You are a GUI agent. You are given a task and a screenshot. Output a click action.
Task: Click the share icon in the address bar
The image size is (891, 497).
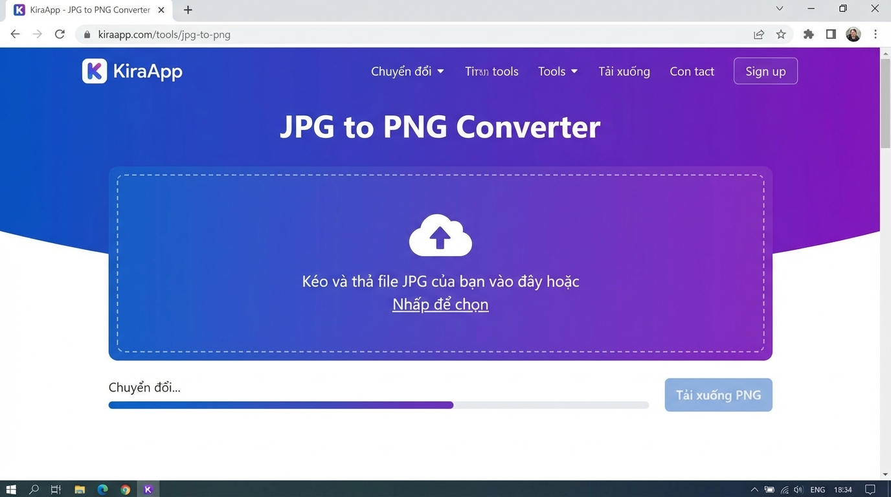coord(758,34)
